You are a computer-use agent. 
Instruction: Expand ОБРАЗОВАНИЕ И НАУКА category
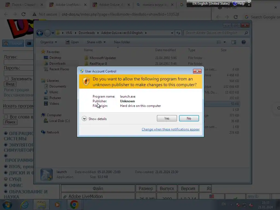point(6,191)
